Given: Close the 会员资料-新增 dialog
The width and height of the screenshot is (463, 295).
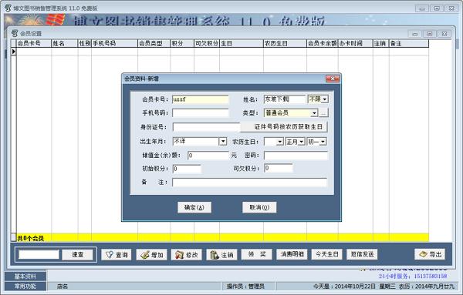Looking at the screenshot, I should click(333, 79).
